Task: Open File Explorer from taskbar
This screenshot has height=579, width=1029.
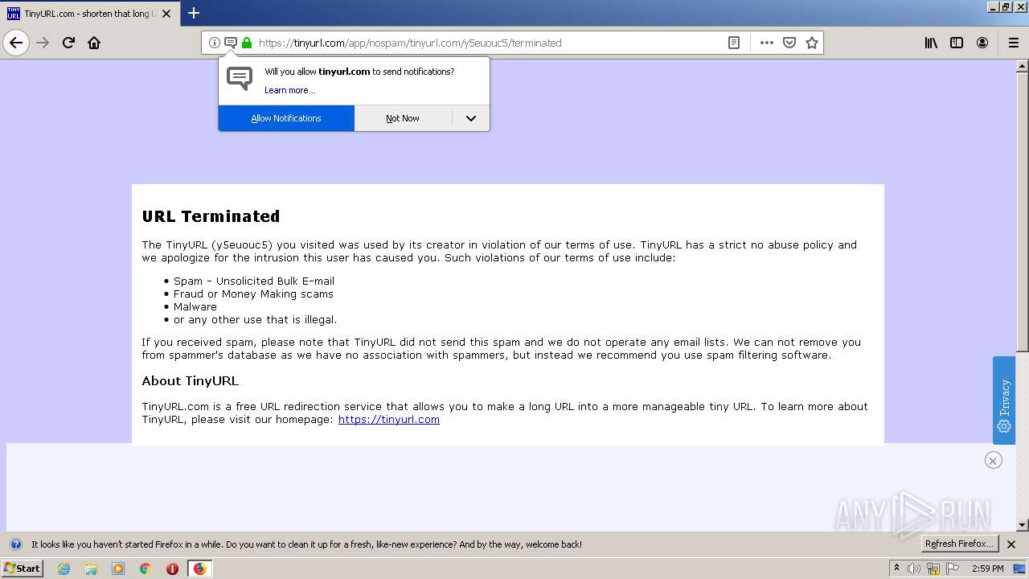Action: 91,569
